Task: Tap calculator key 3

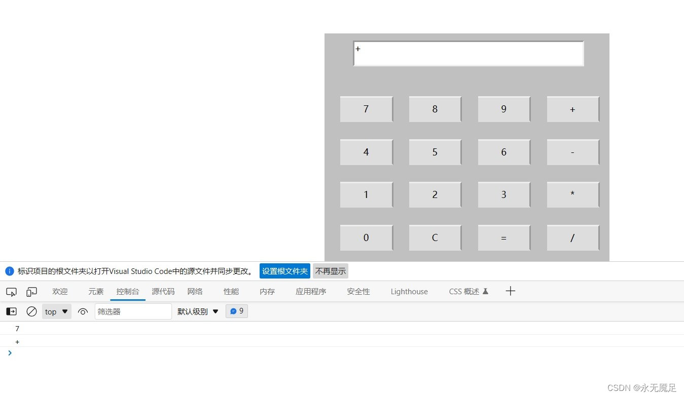Action: coord(505,195)
